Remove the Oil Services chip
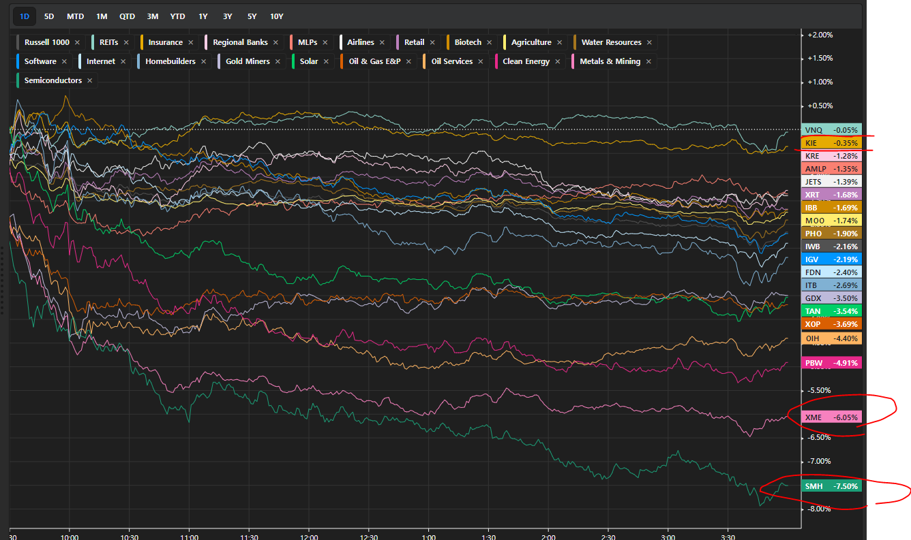Screen dimensions: 911x540 [481, 61]
